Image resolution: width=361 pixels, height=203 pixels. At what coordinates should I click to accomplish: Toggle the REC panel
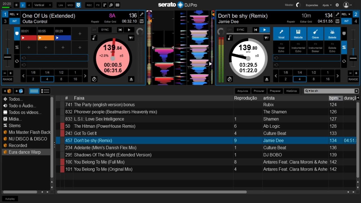pos(89,5)
